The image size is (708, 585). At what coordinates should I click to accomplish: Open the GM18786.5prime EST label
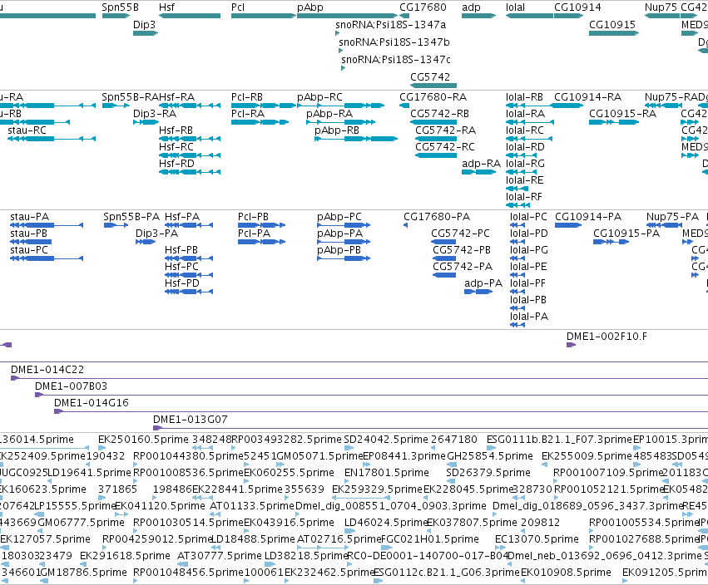coord(84,573)
